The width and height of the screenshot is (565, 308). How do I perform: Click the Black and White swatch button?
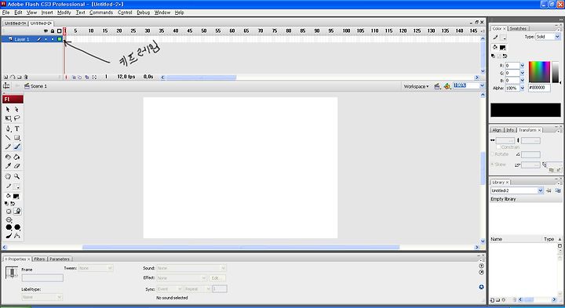6,204
